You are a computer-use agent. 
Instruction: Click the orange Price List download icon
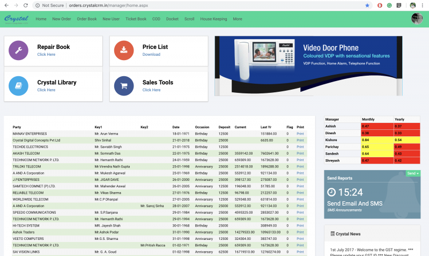click(124, 50)
